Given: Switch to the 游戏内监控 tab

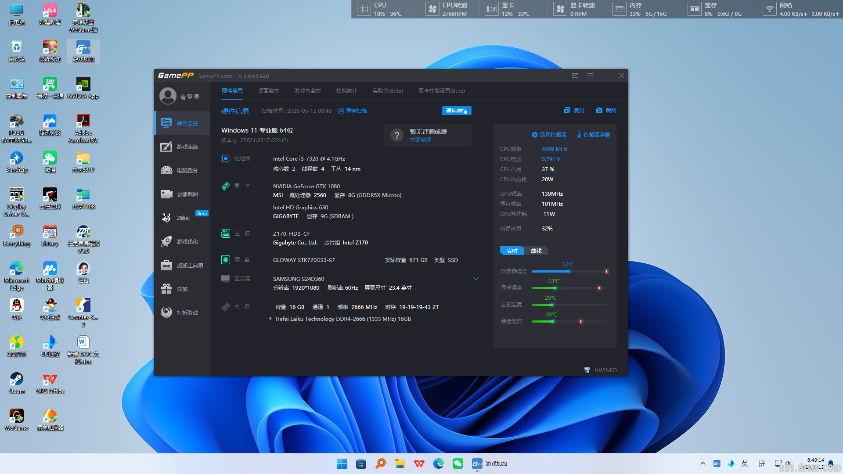Looking at the screenshot, I should (x=308, y=91).
